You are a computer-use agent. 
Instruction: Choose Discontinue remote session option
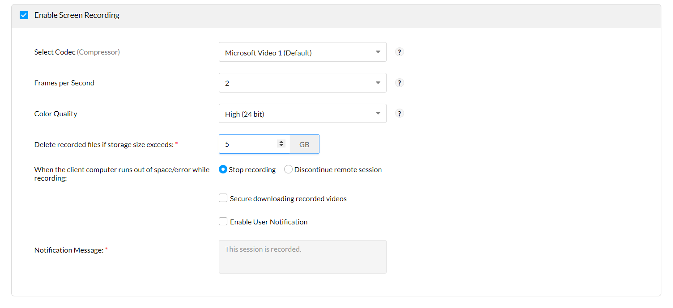[x=288, y=169]
